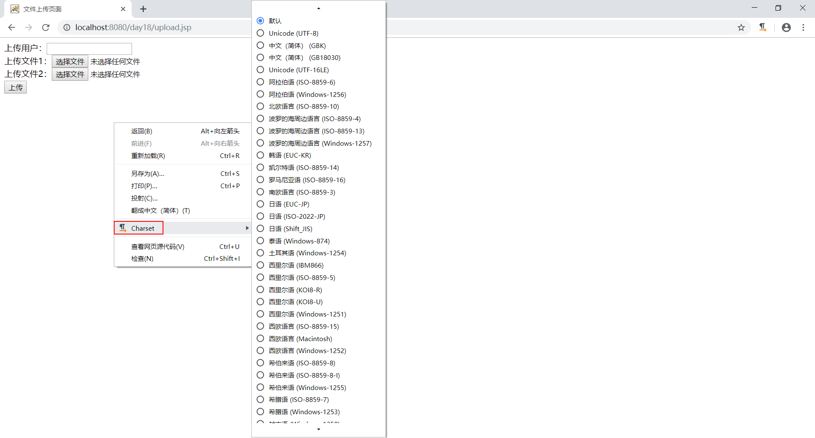This screenshot has height=438, width=815.
Task: Open Chrome's three-dot menu
Action: 803,27
